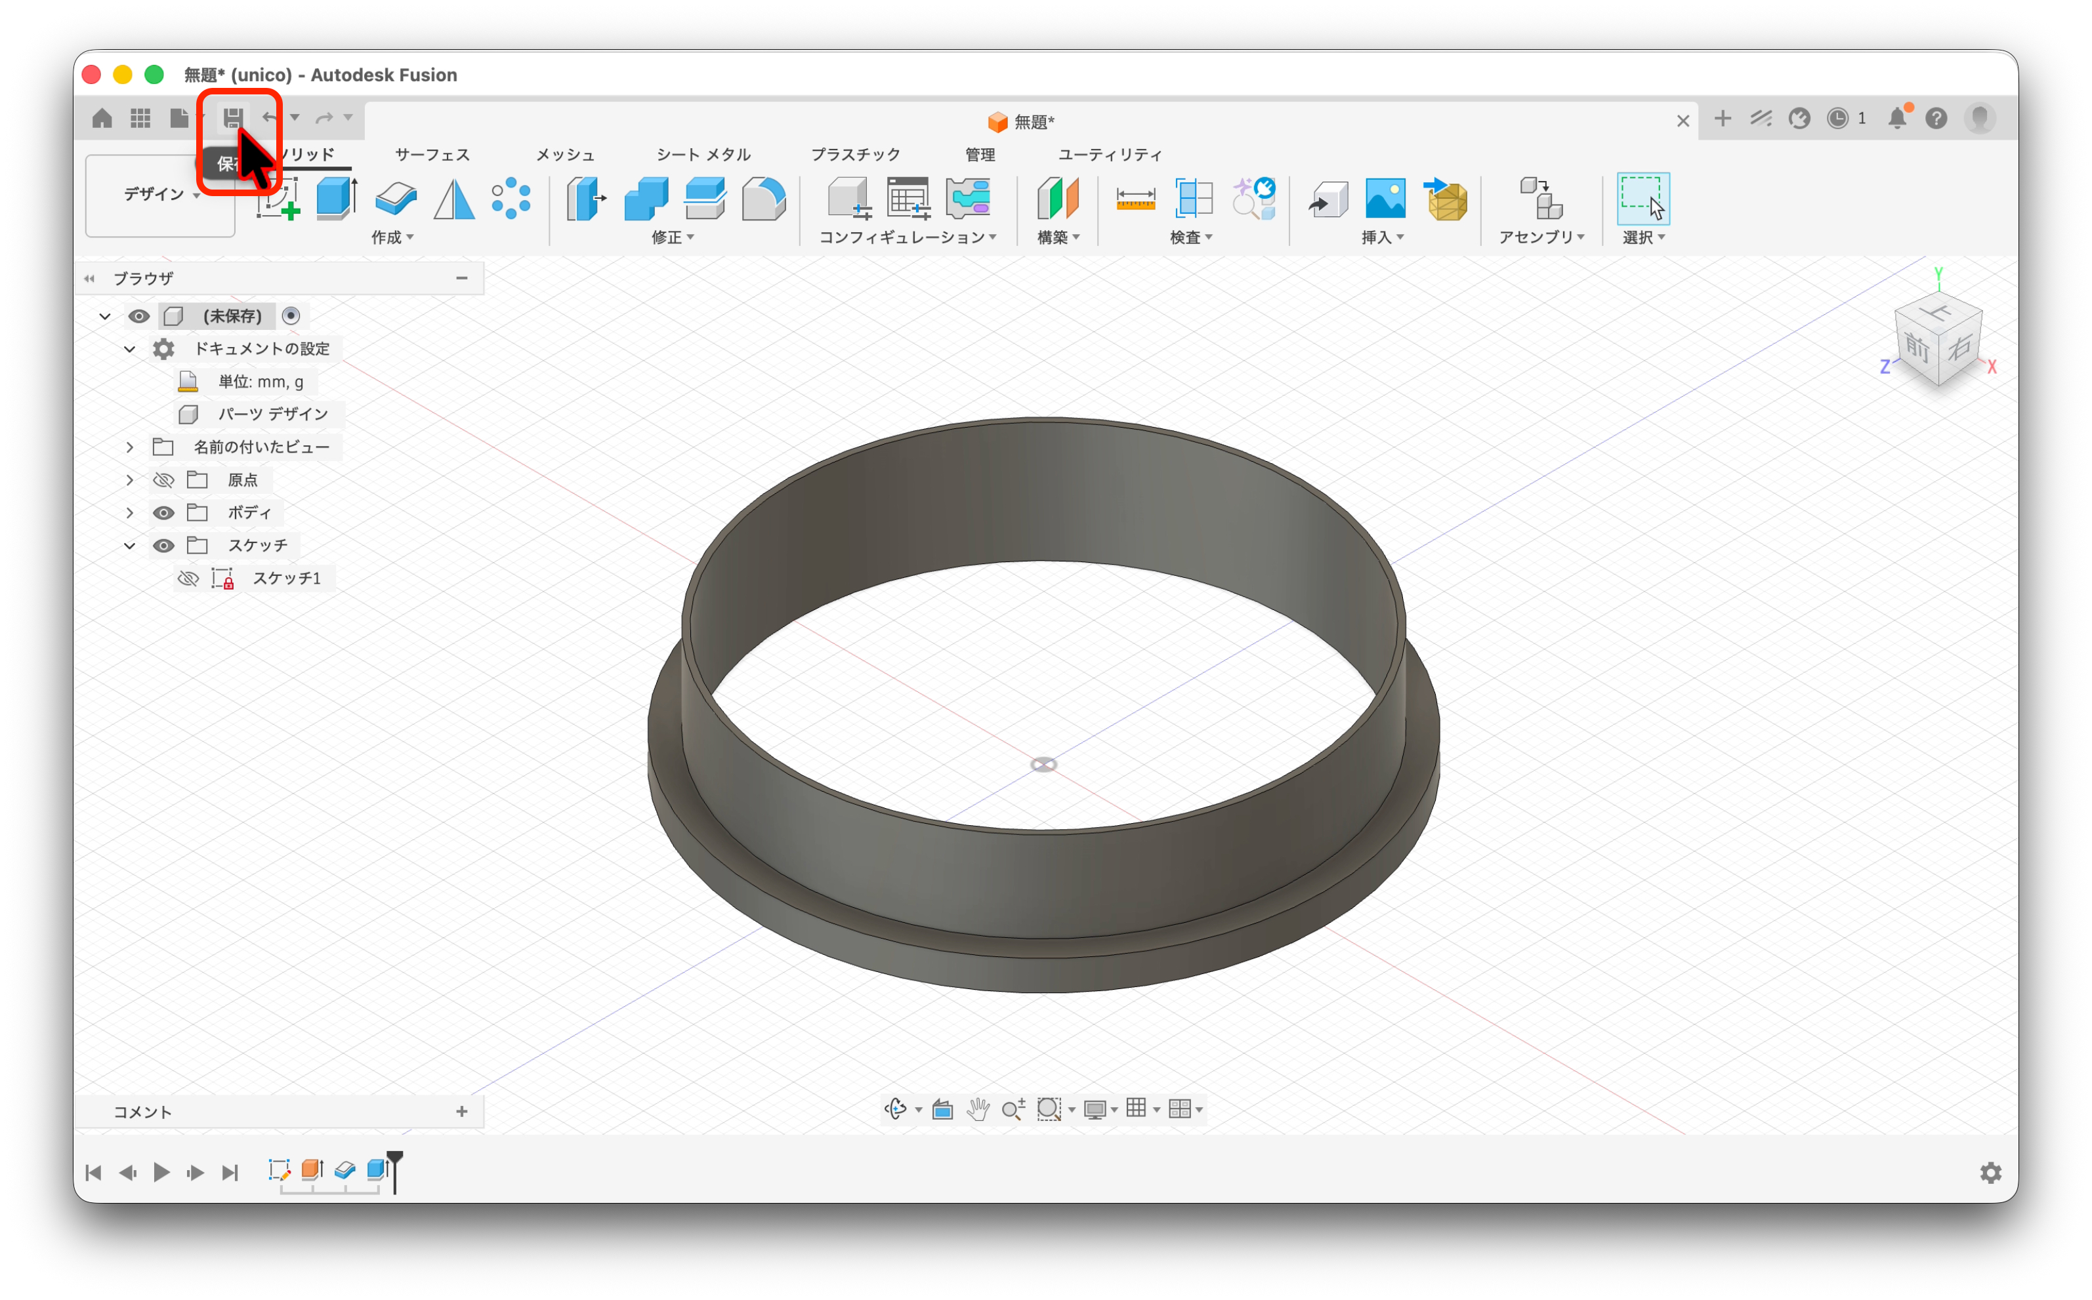
Task: Toggle visibility of スケッチ1
Action: (x=188, y=579)
